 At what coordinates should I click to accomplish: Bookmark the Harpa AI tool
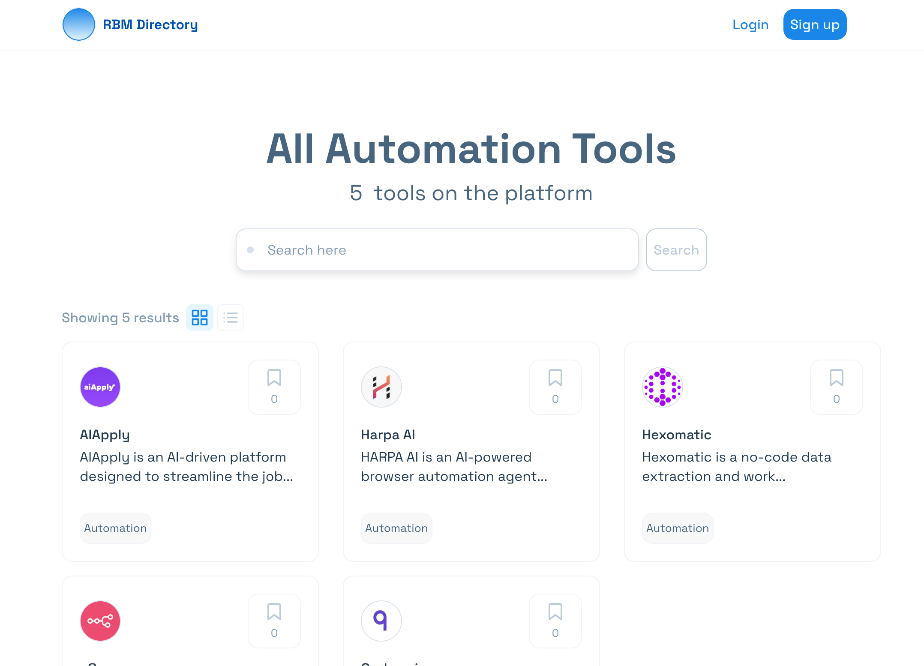[555, 387]
